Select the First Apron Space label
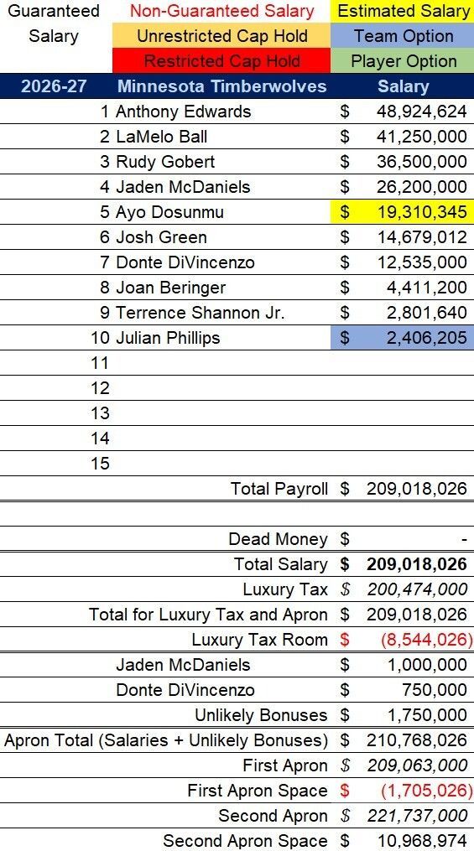Screen dimensions: 474x851 pyautogui.click(x=258, y=790)
